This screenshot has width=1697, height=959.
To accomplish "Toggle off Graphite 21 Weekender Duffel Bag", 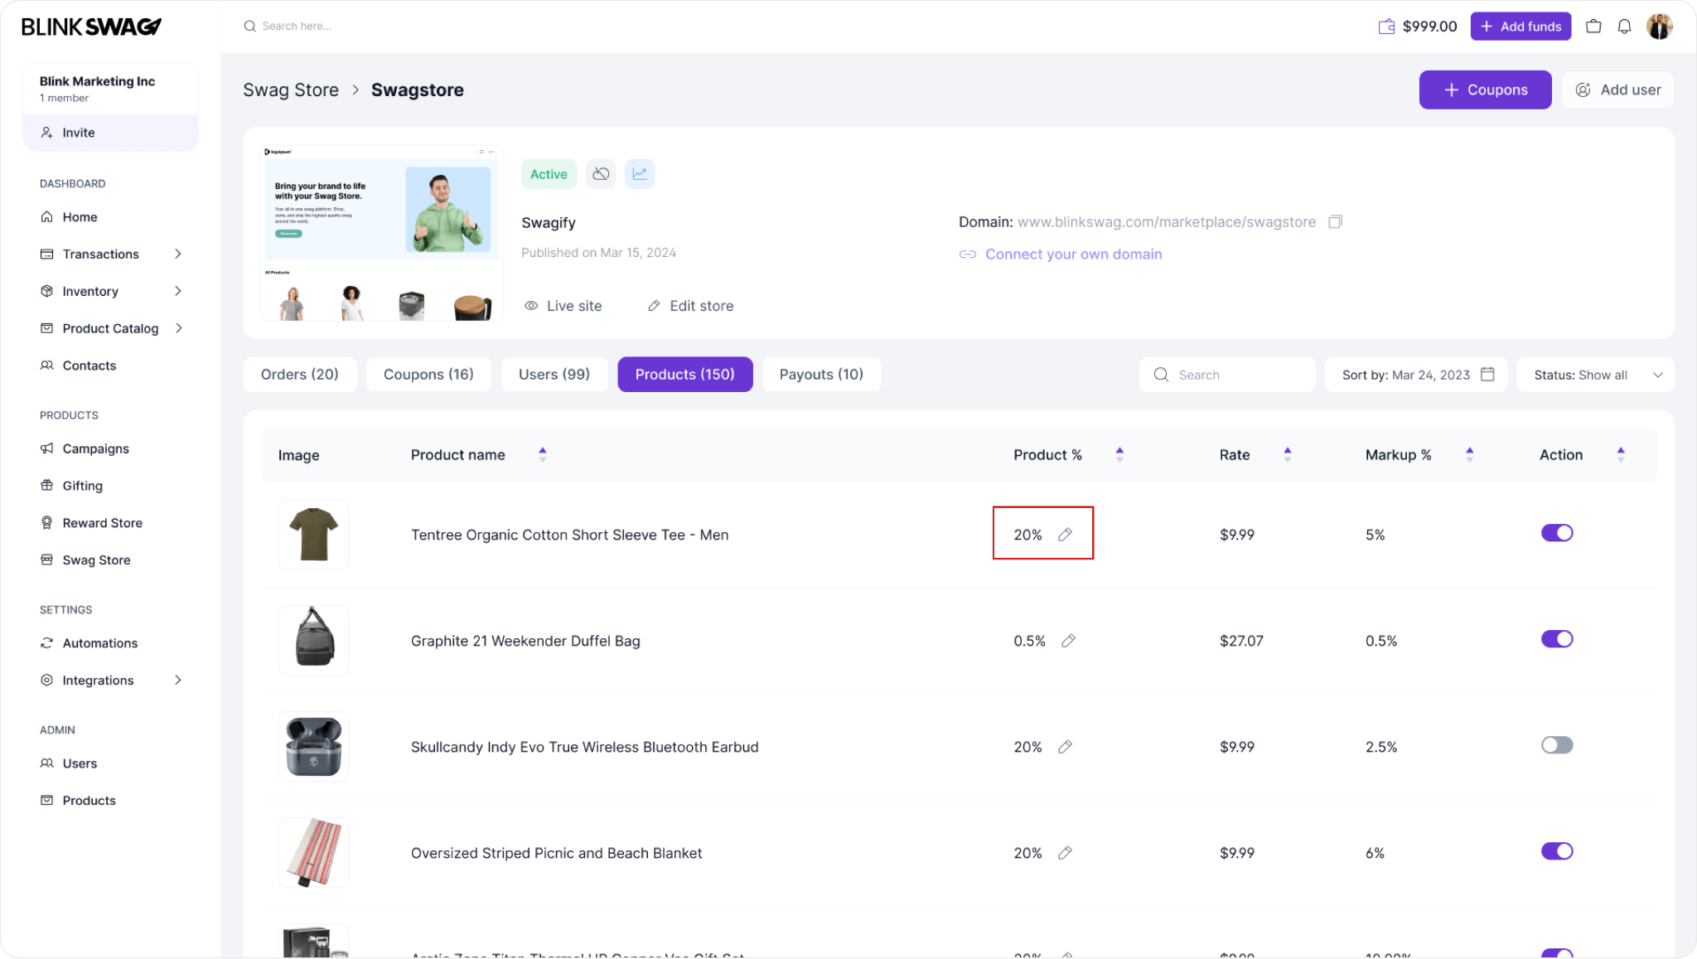I will pyautogui.click(x=1557, y=639).
